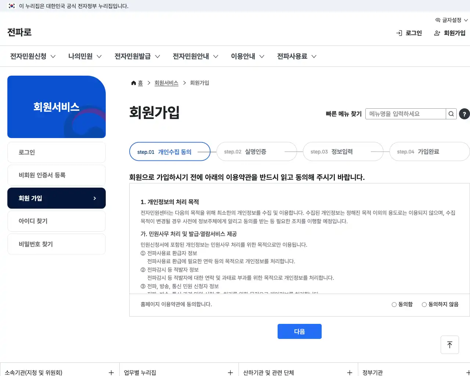The image size is (470, 376).
Task: Select the 동의하지 않음 radio button
Action: (424, 304)
